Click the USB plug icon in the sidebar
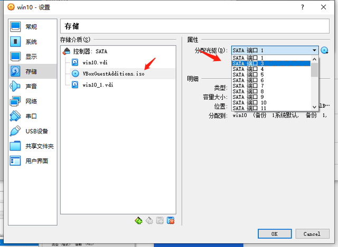Image resolution: width=338 pixels, height=247 pixels. 15,131
